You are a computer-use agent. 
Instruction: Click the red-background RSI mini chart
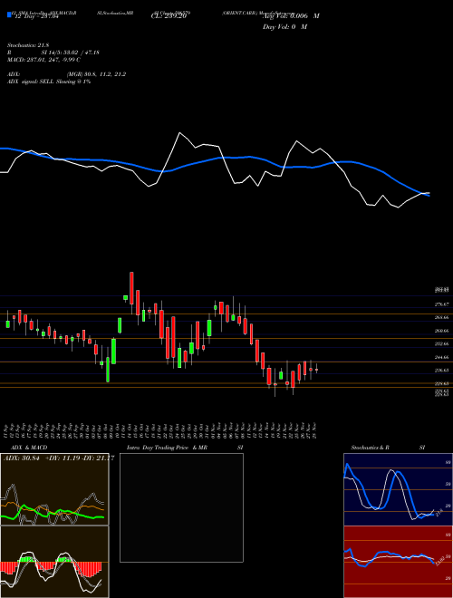click(398, 562)
